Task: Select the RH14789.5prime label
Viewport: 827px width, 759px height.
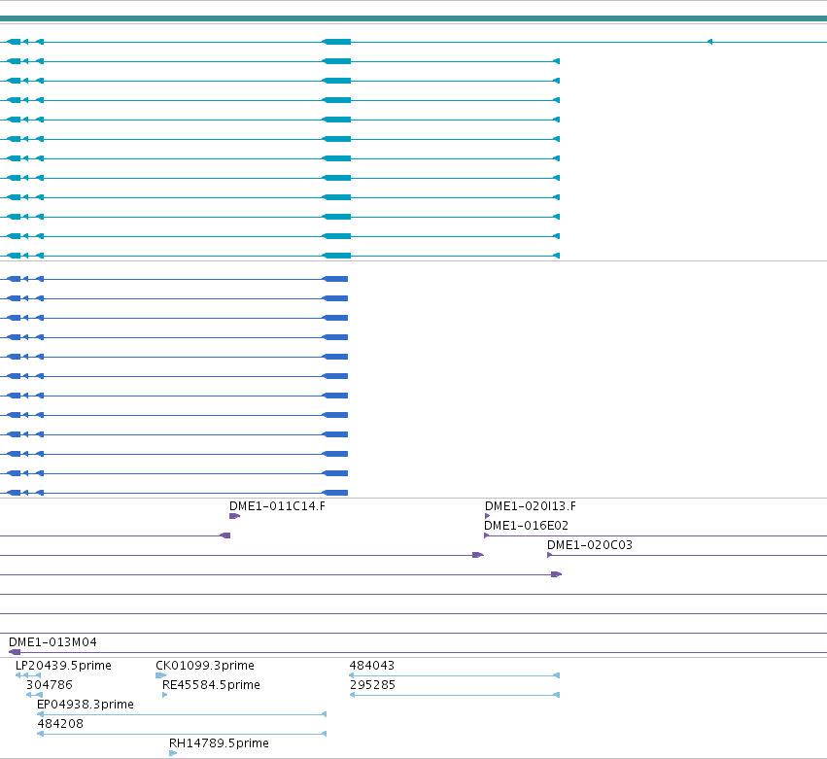Action: (219, 742)
